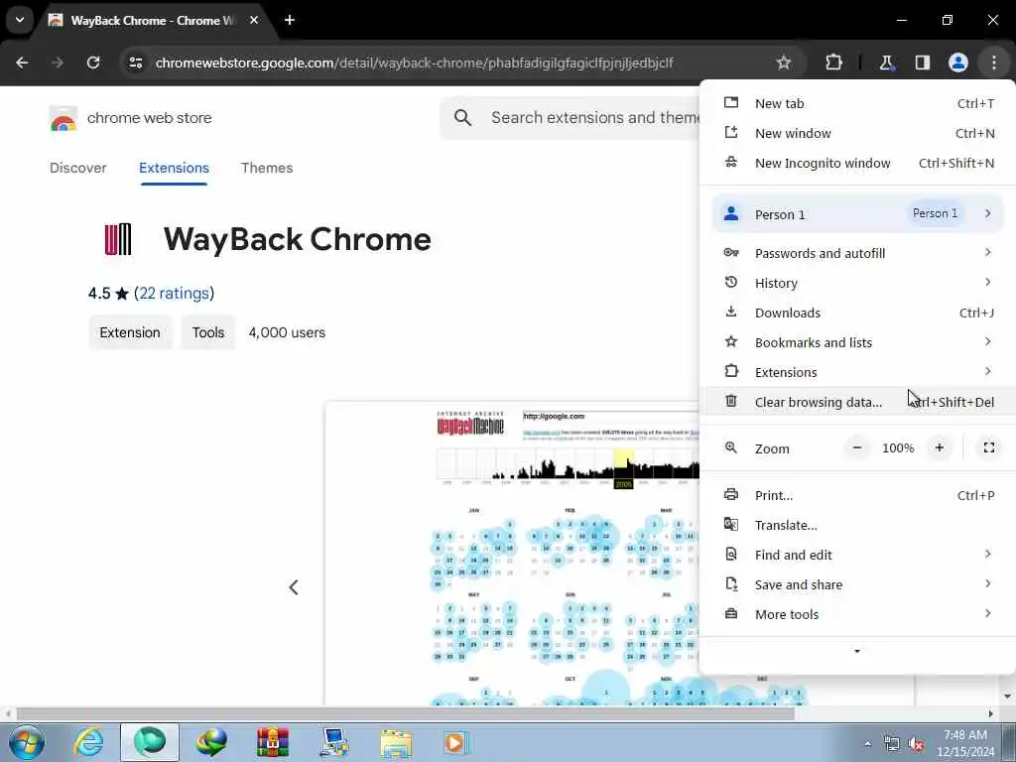Click the Tools category chip

point(208,332)
